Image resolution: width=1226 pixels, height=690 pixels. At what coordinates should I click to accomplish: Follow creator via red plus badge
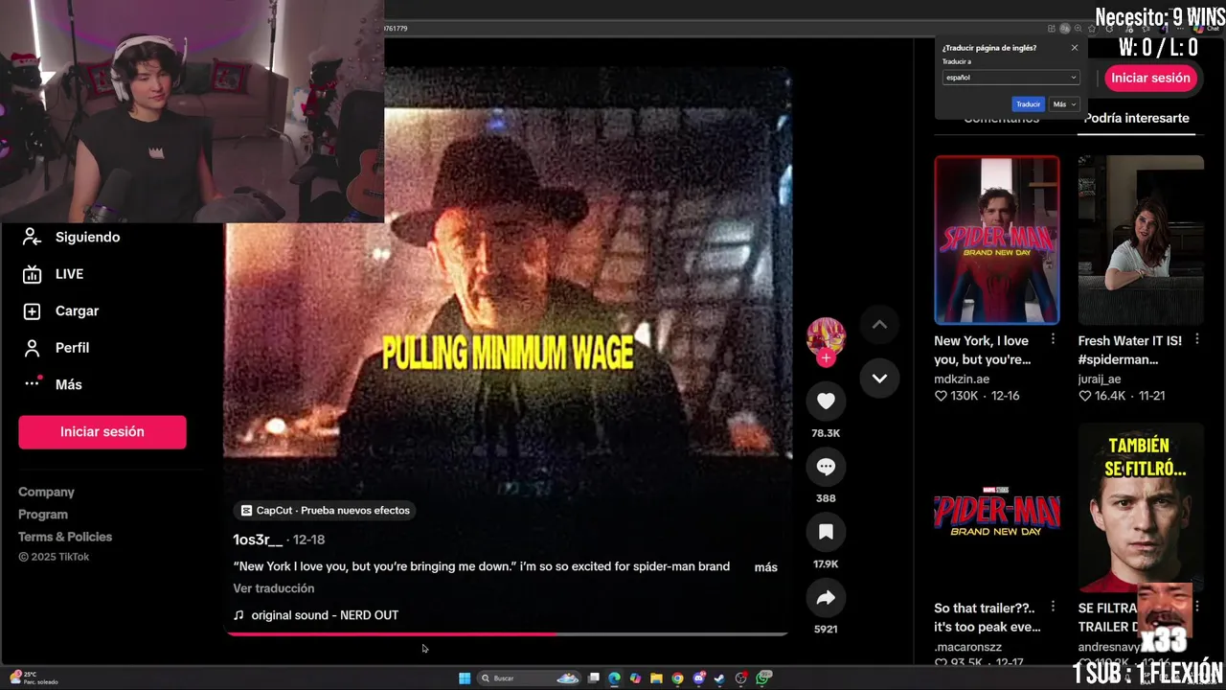826,358
